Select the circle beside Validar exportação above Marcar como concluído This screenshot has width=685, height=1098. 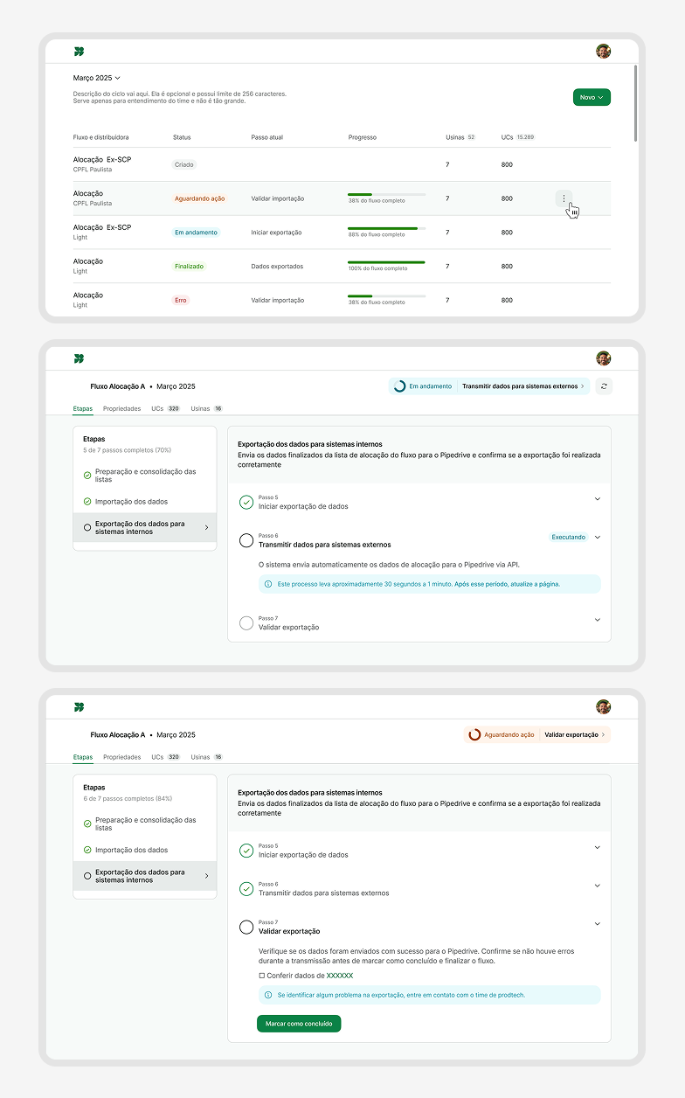pyautogui.click(x=246, y=927)
